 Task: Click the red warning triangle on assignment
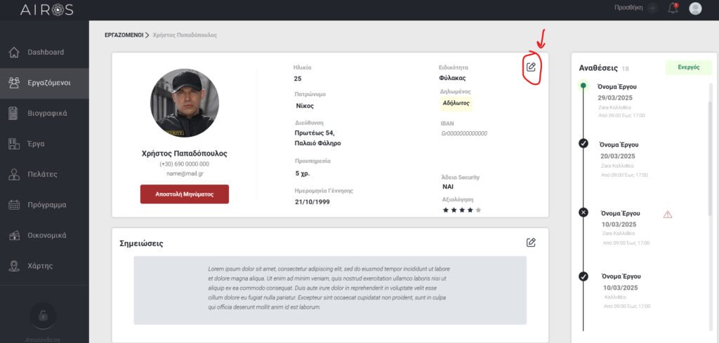click(668, 214)
